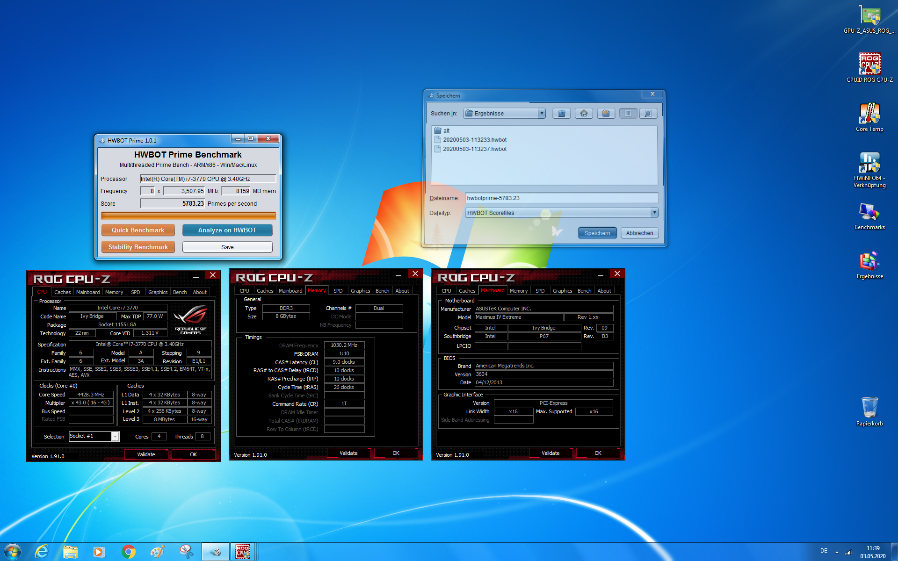Click the HWBOT Prime Processor field
Image resolution: width=898 pixels, height=561 pixels.
click(208, 179)
